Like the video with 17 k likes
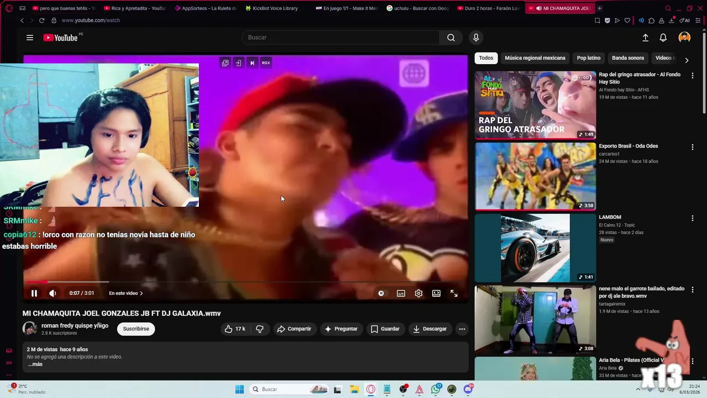 pyautogui.click(x=235, y=329)
